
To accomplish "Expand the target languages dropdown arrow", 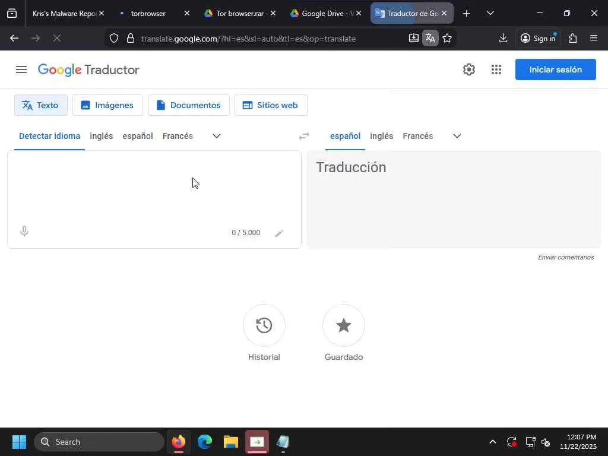I will click(x=457, y=136).
